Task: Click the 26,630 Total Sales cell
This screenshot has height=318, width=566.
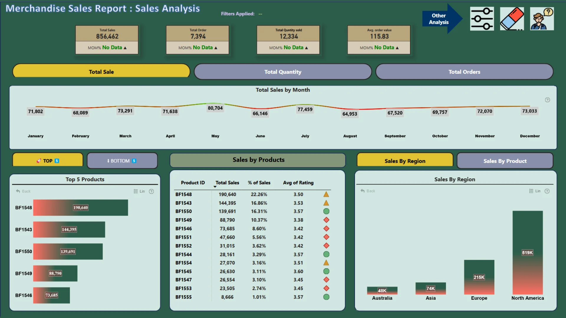Action: coord(227,271)
